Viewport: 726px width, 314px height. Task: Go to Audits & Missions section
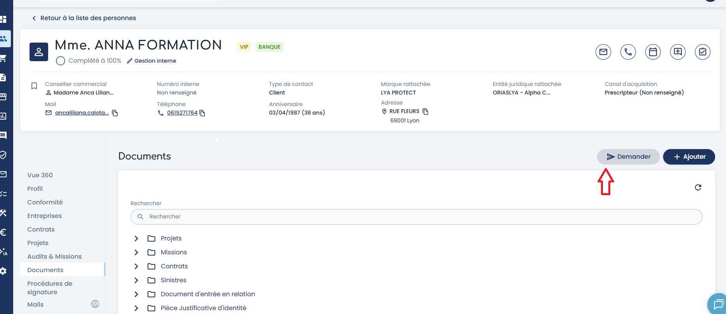(x=54, y=256)
